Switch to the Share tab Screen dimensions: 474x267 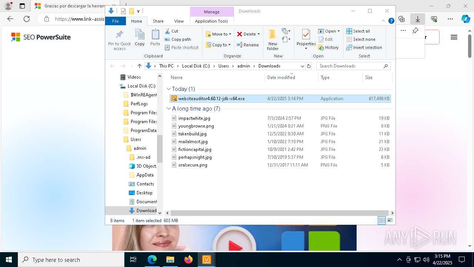(158, 21)
